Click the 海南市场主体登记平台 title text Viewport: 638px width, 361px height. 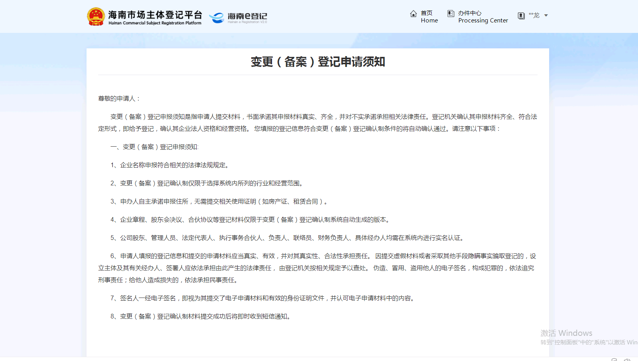point(155,15)
